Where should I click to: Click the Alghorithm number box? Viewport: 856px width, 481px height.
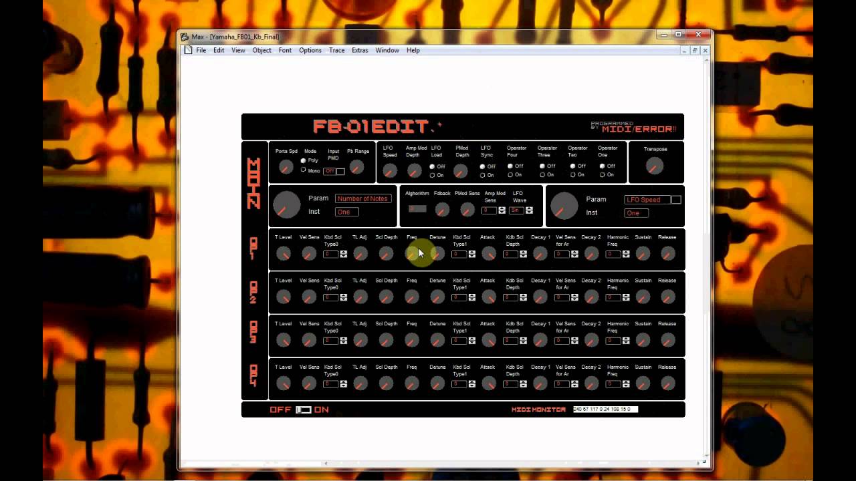[417, 209]
